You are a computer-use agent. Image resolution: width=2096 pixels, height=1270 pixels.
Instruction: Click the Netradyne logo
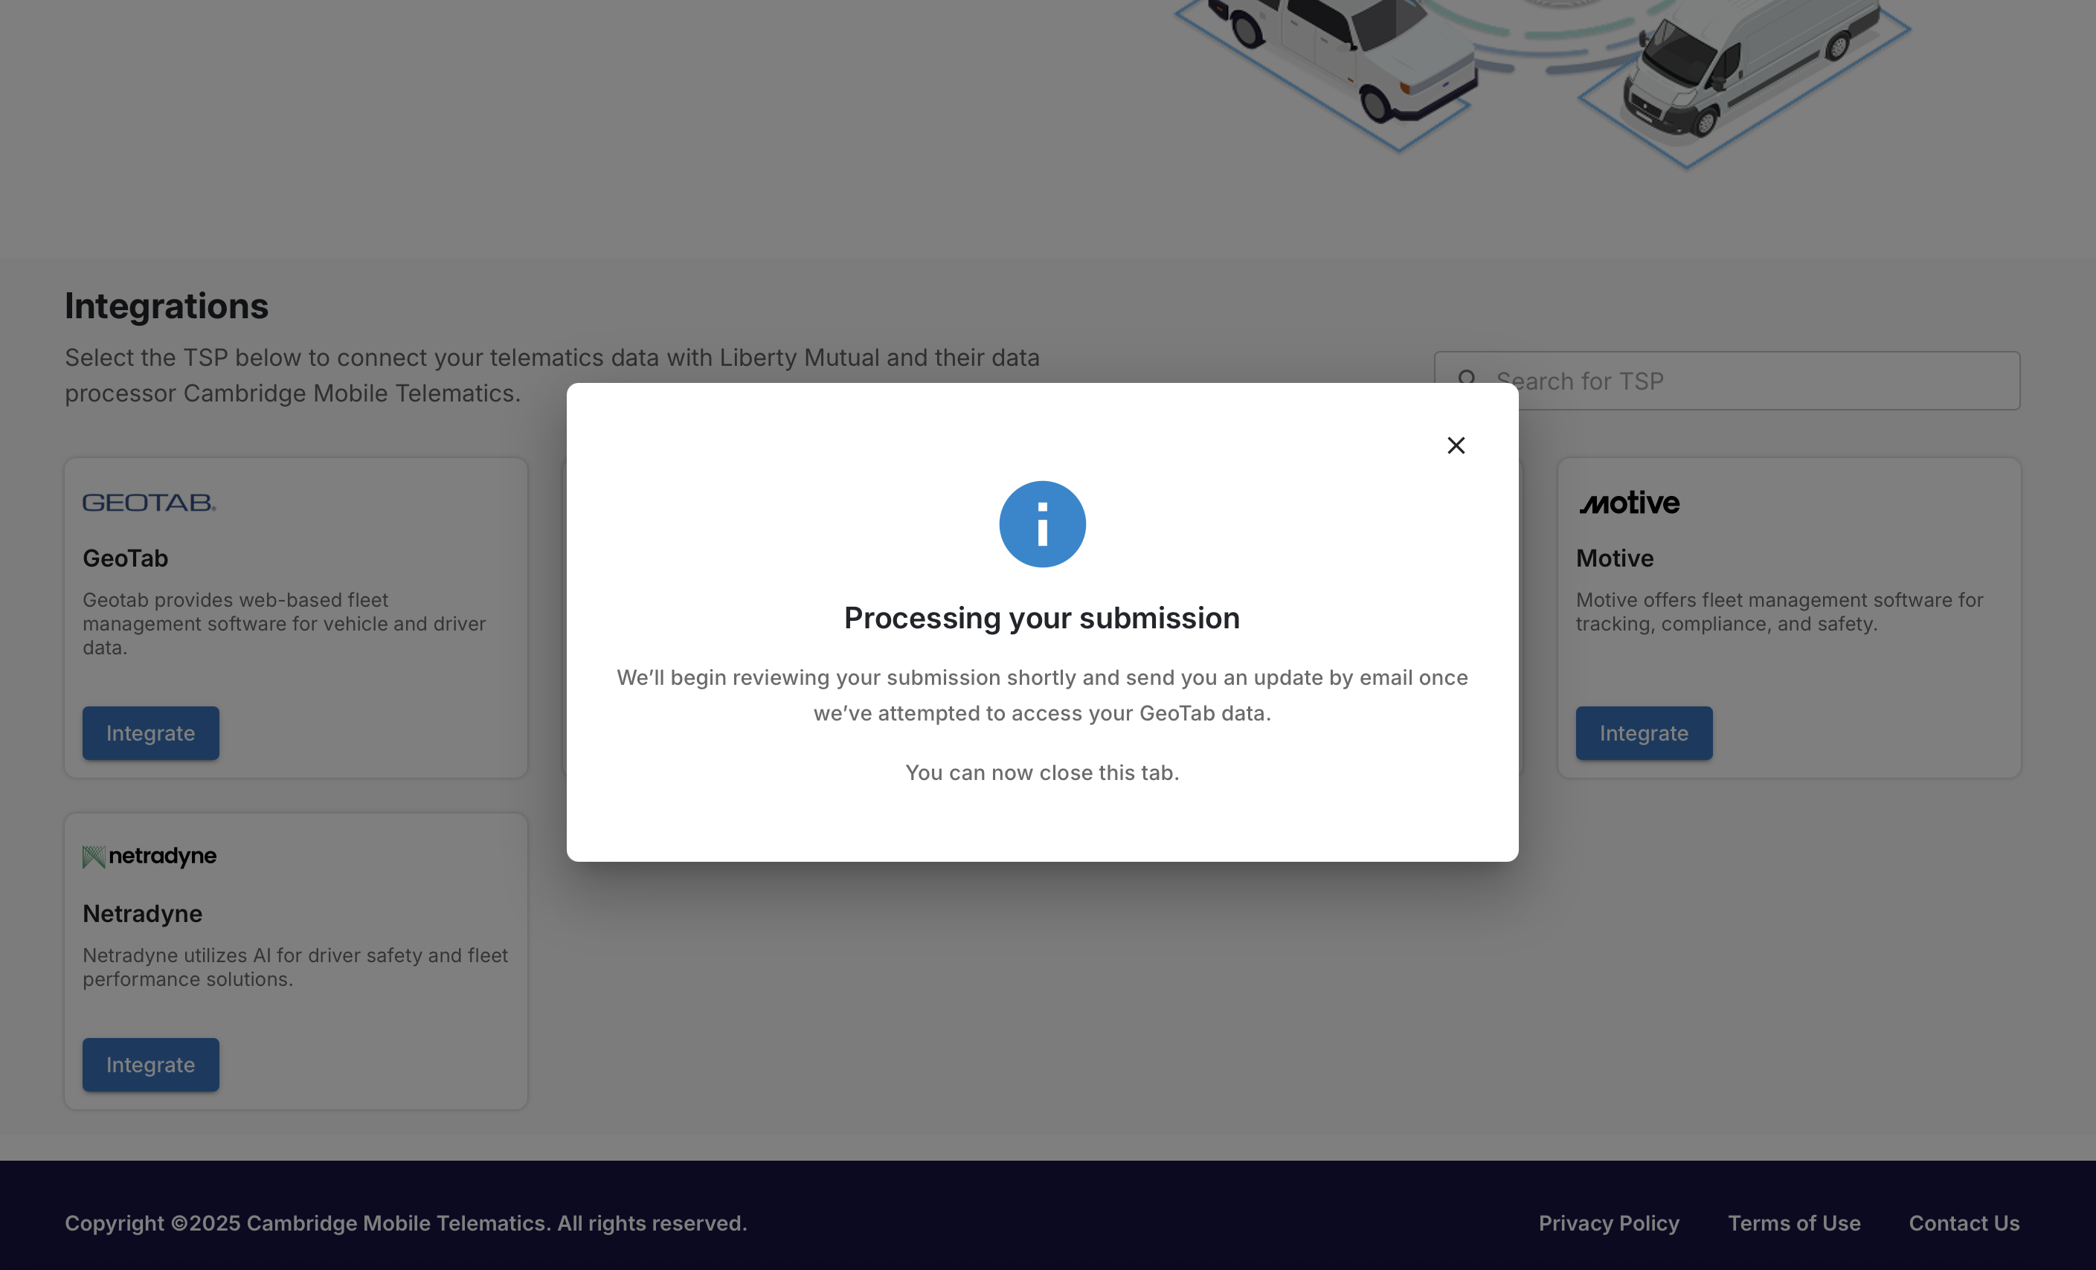pos(150,856)
